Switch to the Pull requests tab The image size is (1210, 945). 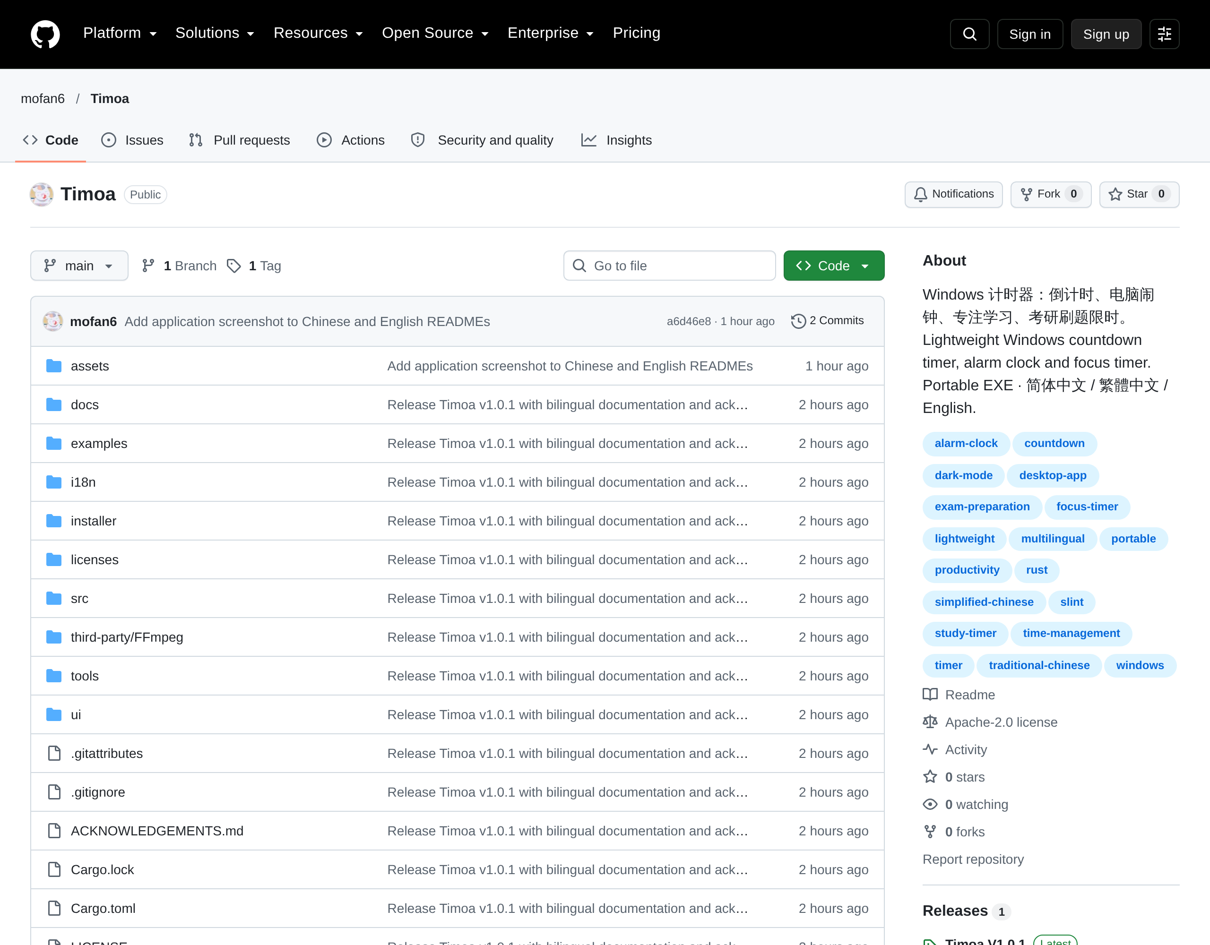[239, 140]
